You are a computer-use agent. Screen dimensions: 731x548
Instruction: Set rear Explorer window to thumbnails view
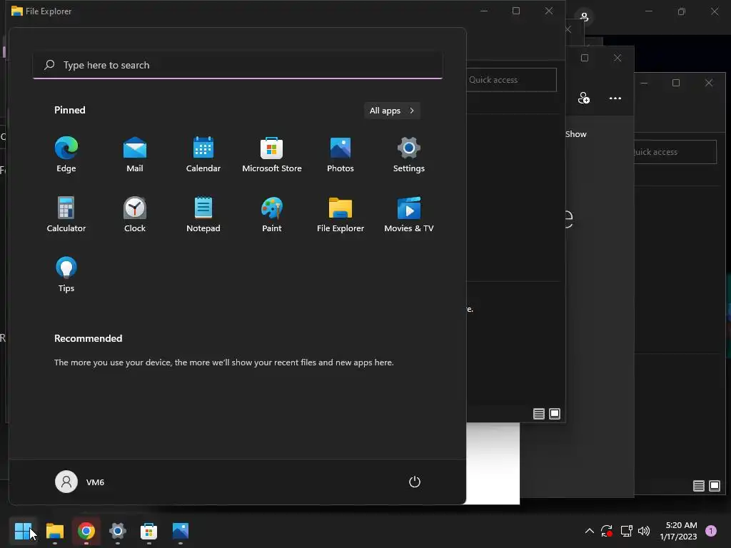coord(715,487)
